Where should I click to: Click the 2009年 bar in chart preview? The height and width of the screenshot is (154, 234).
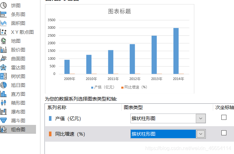(x=67, y=67)
